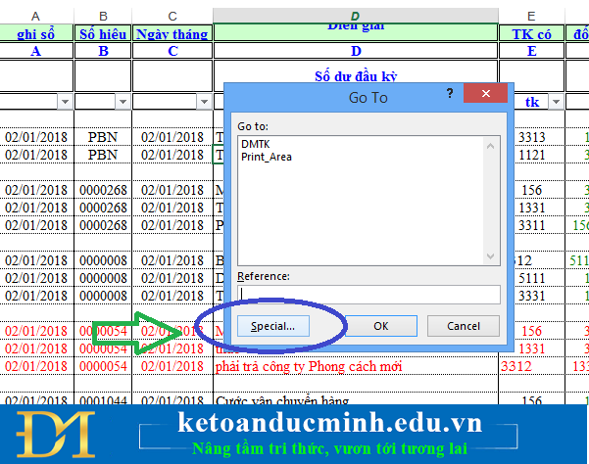The image size is (589, 464).
Task: Click the 'ghi sổ' header cell
Action: tap(35, 33)
